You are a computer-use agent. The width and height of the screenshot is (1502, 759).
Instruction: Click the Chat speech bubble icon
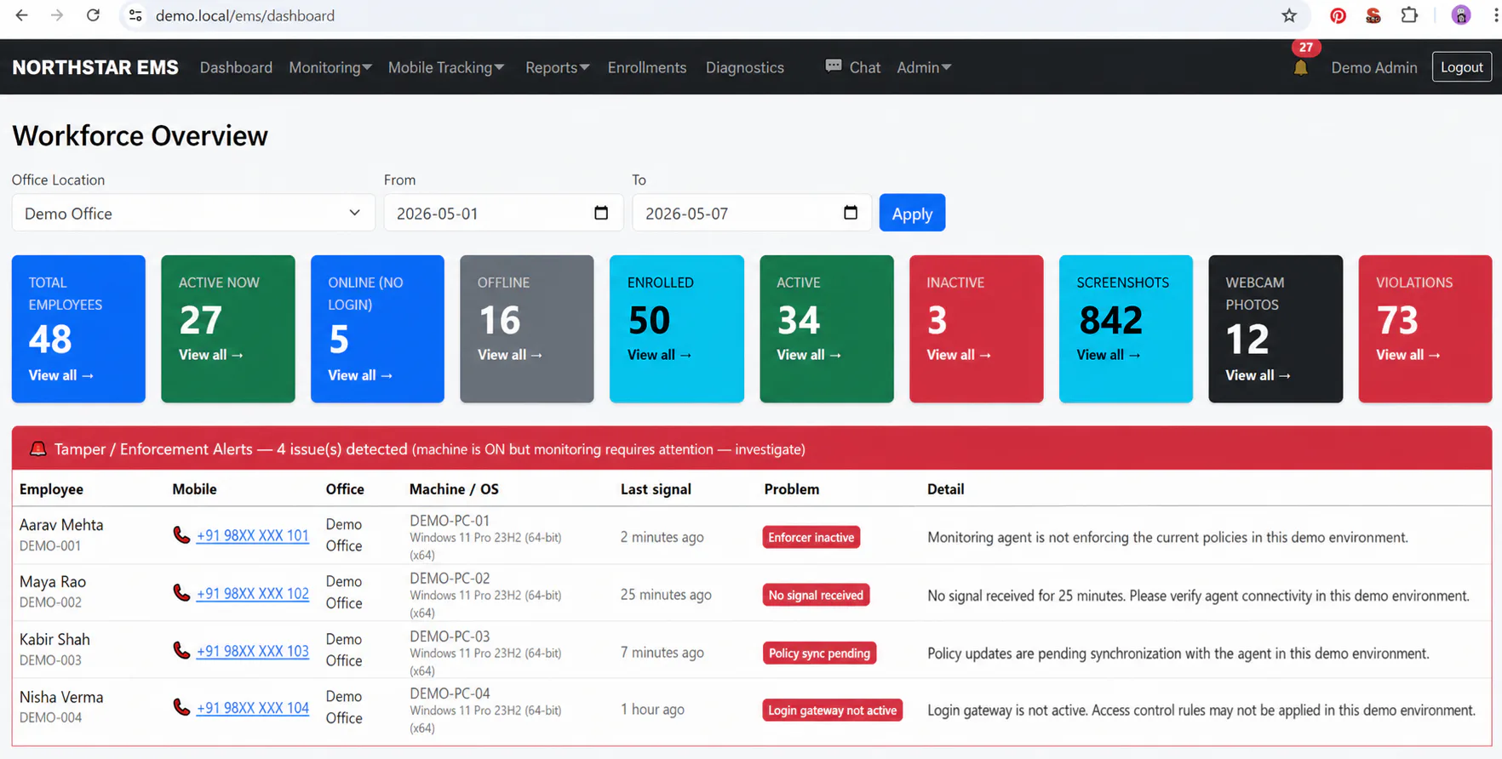834,66
